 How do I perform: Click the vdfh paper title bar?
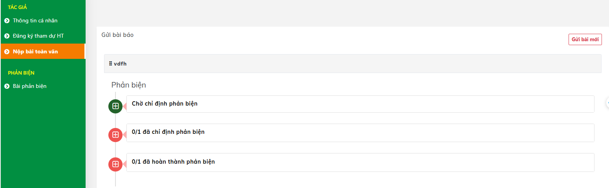point(352,64)
